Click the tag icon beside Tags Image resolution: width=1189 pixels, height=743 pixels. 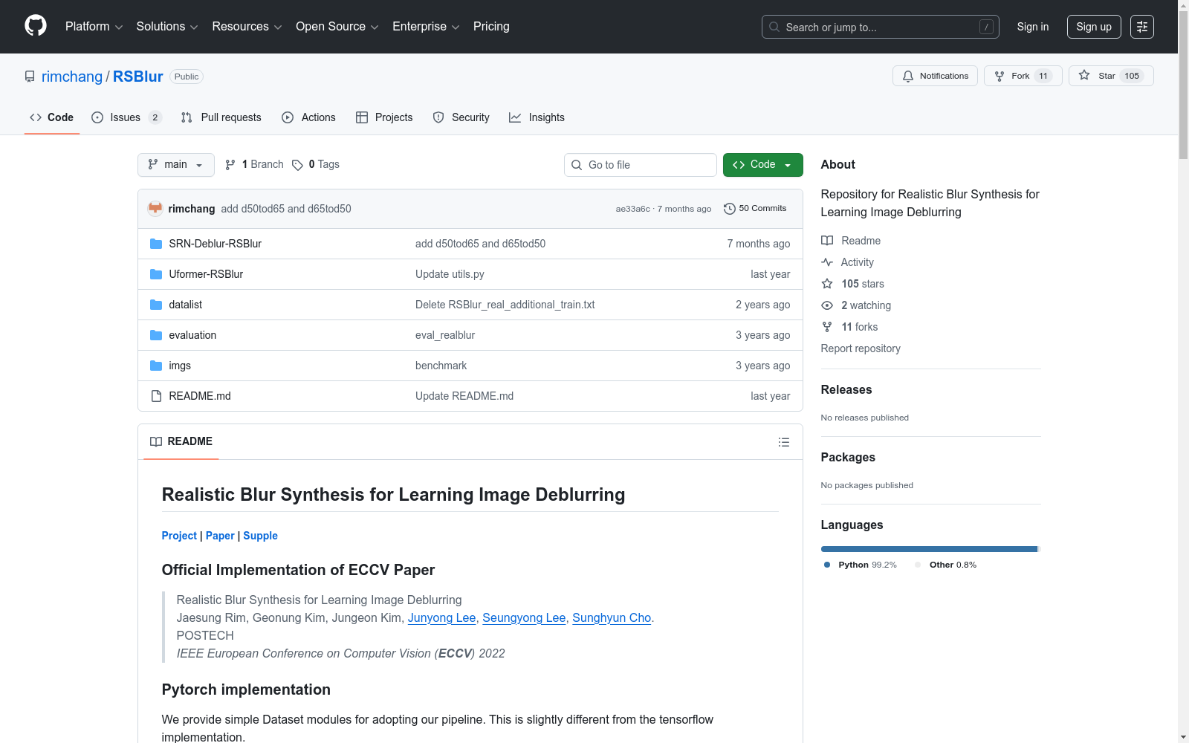297,165
